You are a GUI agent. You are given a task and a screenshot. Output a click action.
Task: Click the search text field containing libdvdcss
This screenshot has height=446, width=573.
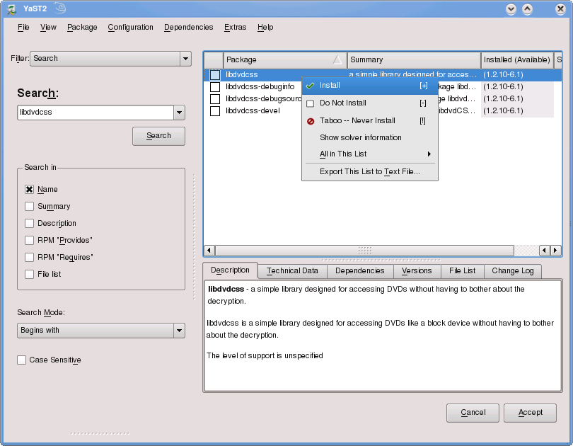[95, 113]
